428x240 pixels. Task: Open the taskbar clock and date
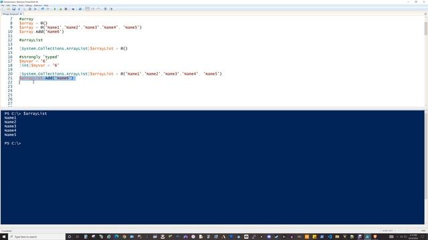tap(413, 237)
